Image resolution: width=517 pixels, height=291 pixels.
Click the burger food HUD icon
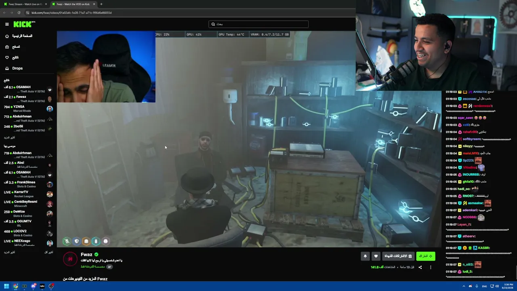tap(86, 241)
